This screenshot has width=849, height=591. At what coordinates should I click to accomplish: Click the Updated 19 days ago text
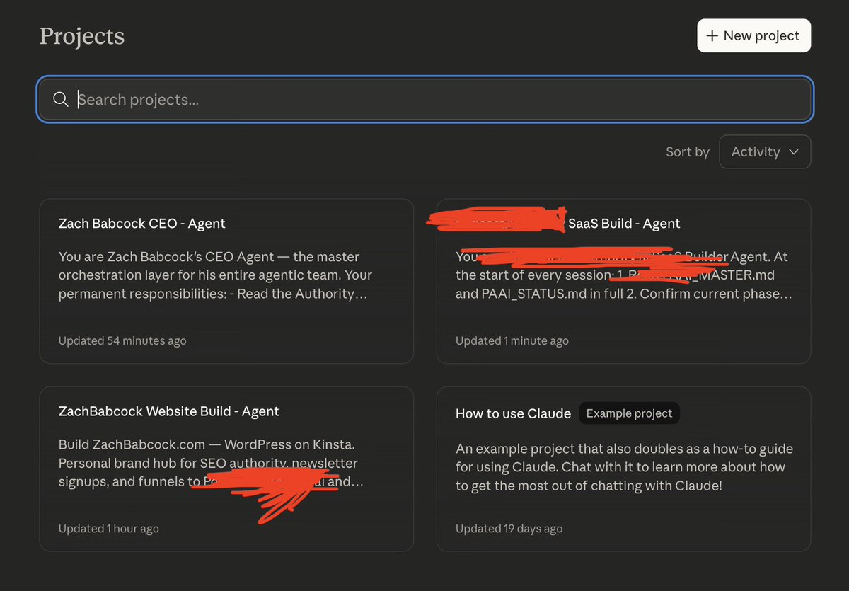[509, 528]
